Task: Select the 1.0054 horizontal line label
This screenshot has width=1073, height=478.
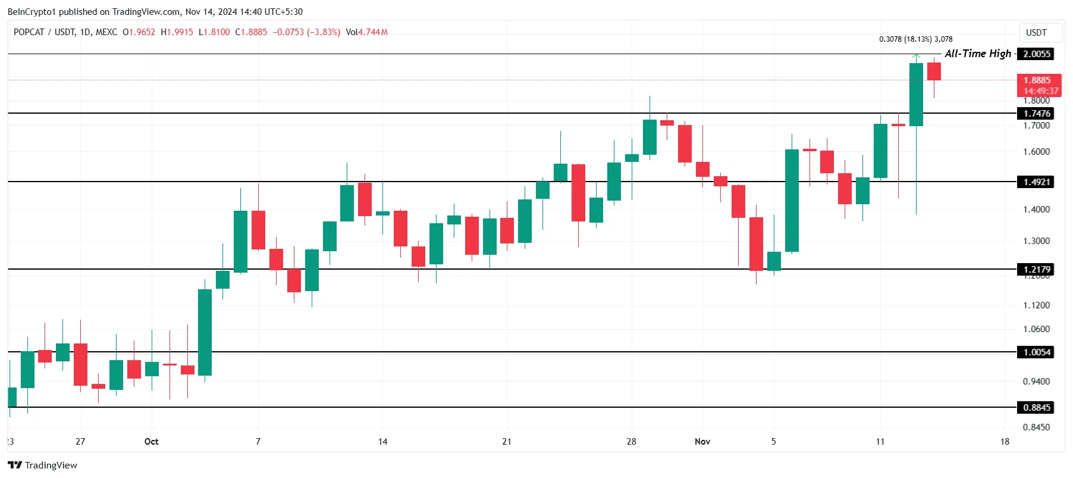Action: pos(1036,352)
